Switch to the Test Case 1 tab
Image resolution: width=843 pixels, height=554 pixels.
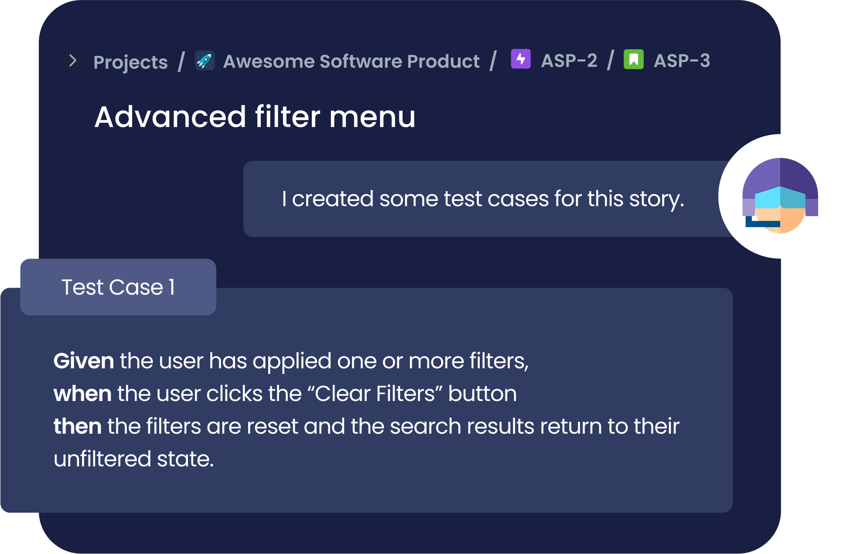tap(118, 287)
